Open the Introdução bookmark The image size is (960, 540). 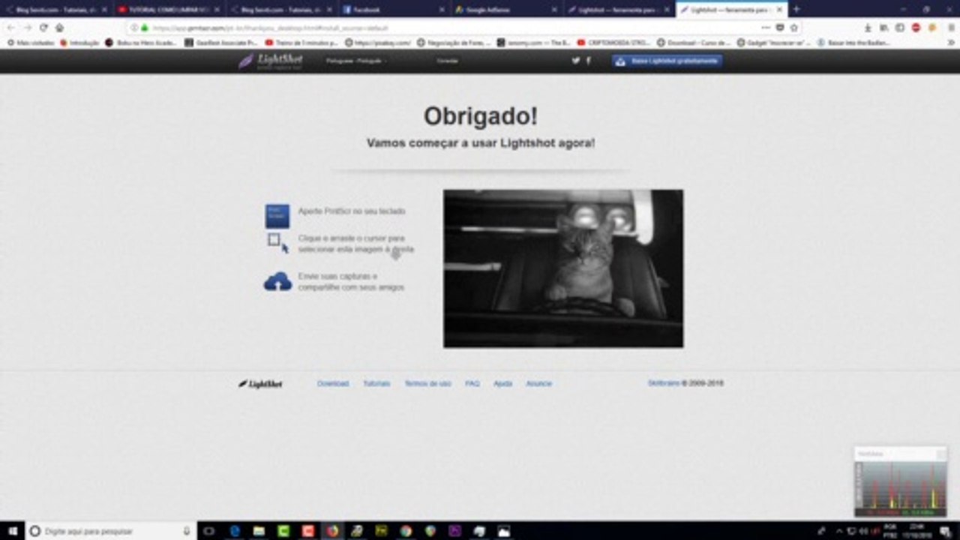(x=79, y=43)
